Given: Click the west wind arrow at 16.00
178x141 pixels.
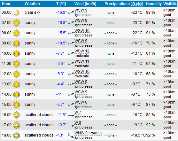Looking at the screenshot, I should point(71,115).
